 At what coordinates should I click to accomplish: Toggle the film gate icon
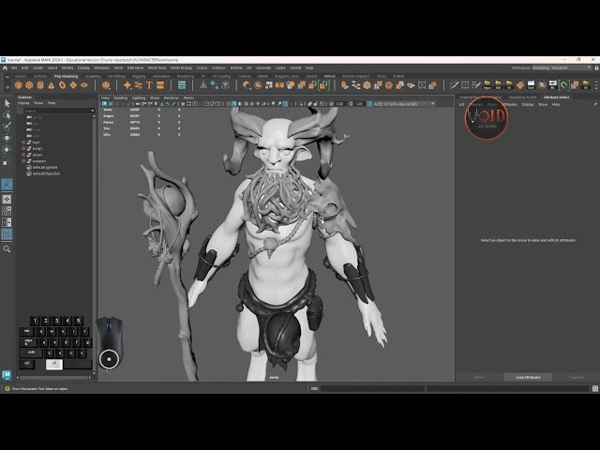[188, 104]
